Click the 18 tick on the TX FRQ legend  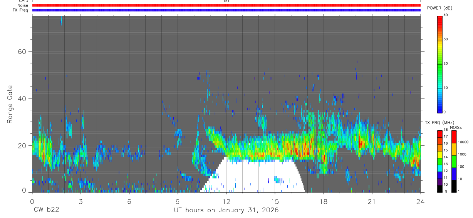[446, 130]
